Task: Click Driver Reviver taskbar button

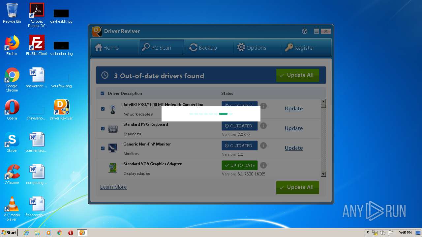Action: [x=82, y=233]
